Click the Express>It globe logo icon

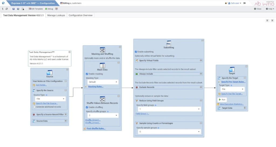(3, 3)
